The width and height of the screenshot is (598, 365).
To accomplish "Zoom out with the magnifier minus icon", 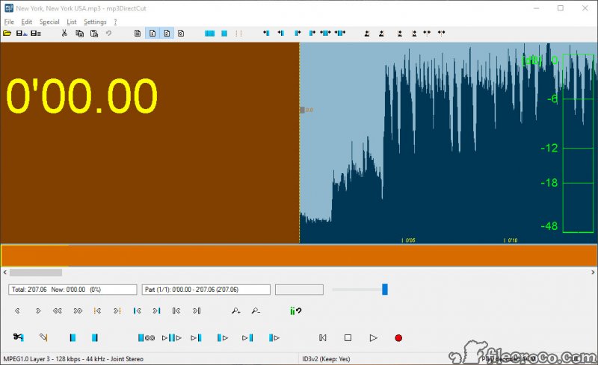I will pos(256,311).
